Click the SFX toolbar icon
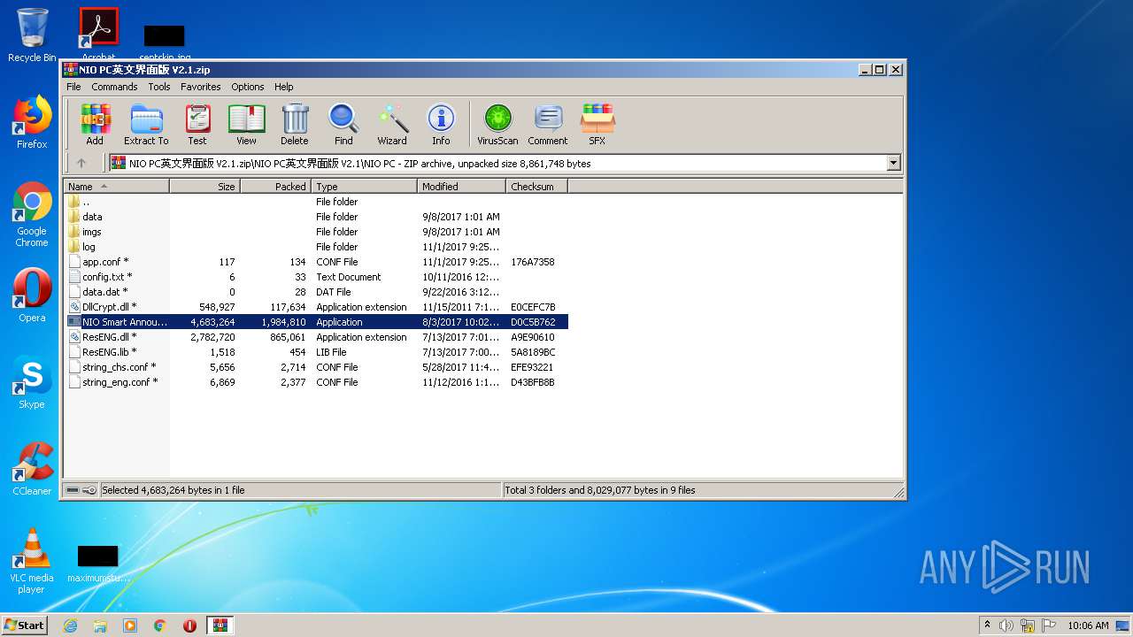 pyautogui.click(x=597, y=124)
